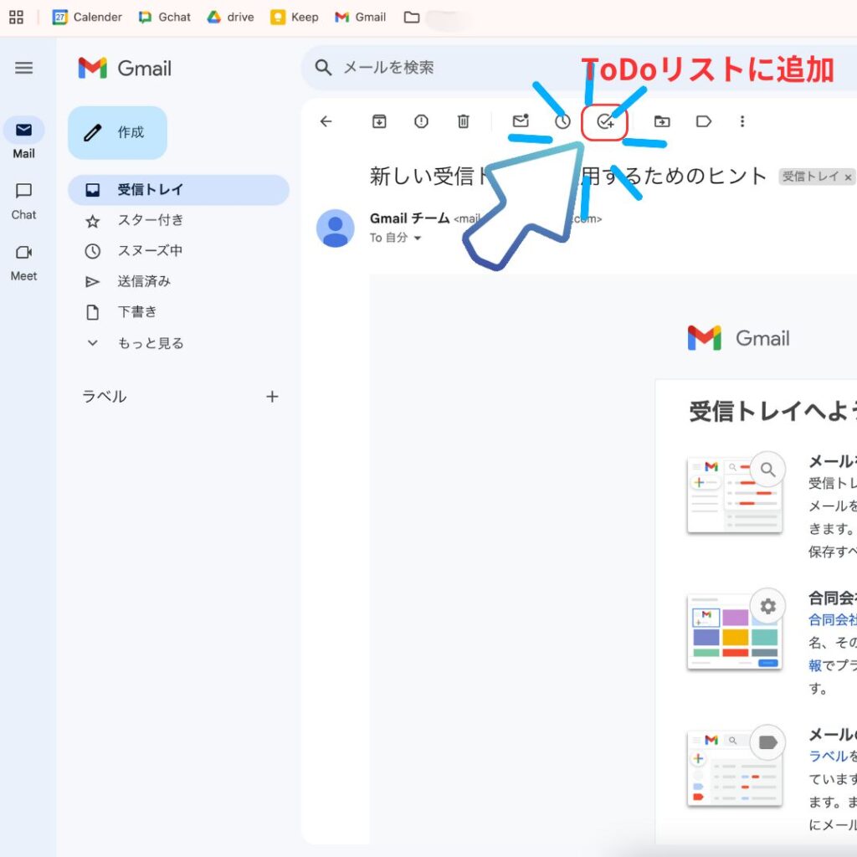Switch to the Meet section

click(x=23, y=263)
